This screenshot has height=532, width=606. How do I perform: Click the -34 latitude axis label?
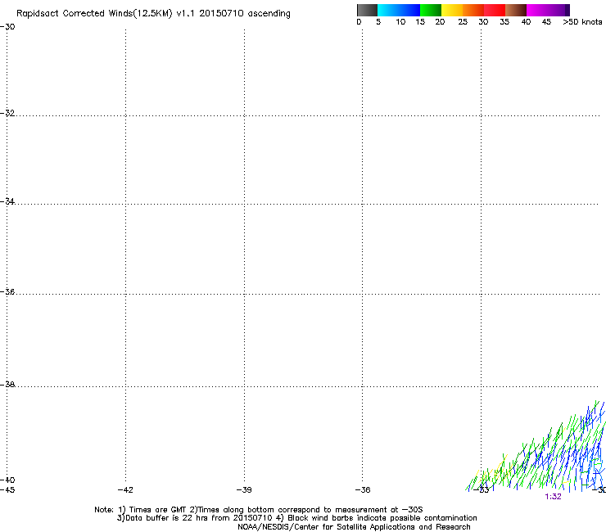pos(7,201)
